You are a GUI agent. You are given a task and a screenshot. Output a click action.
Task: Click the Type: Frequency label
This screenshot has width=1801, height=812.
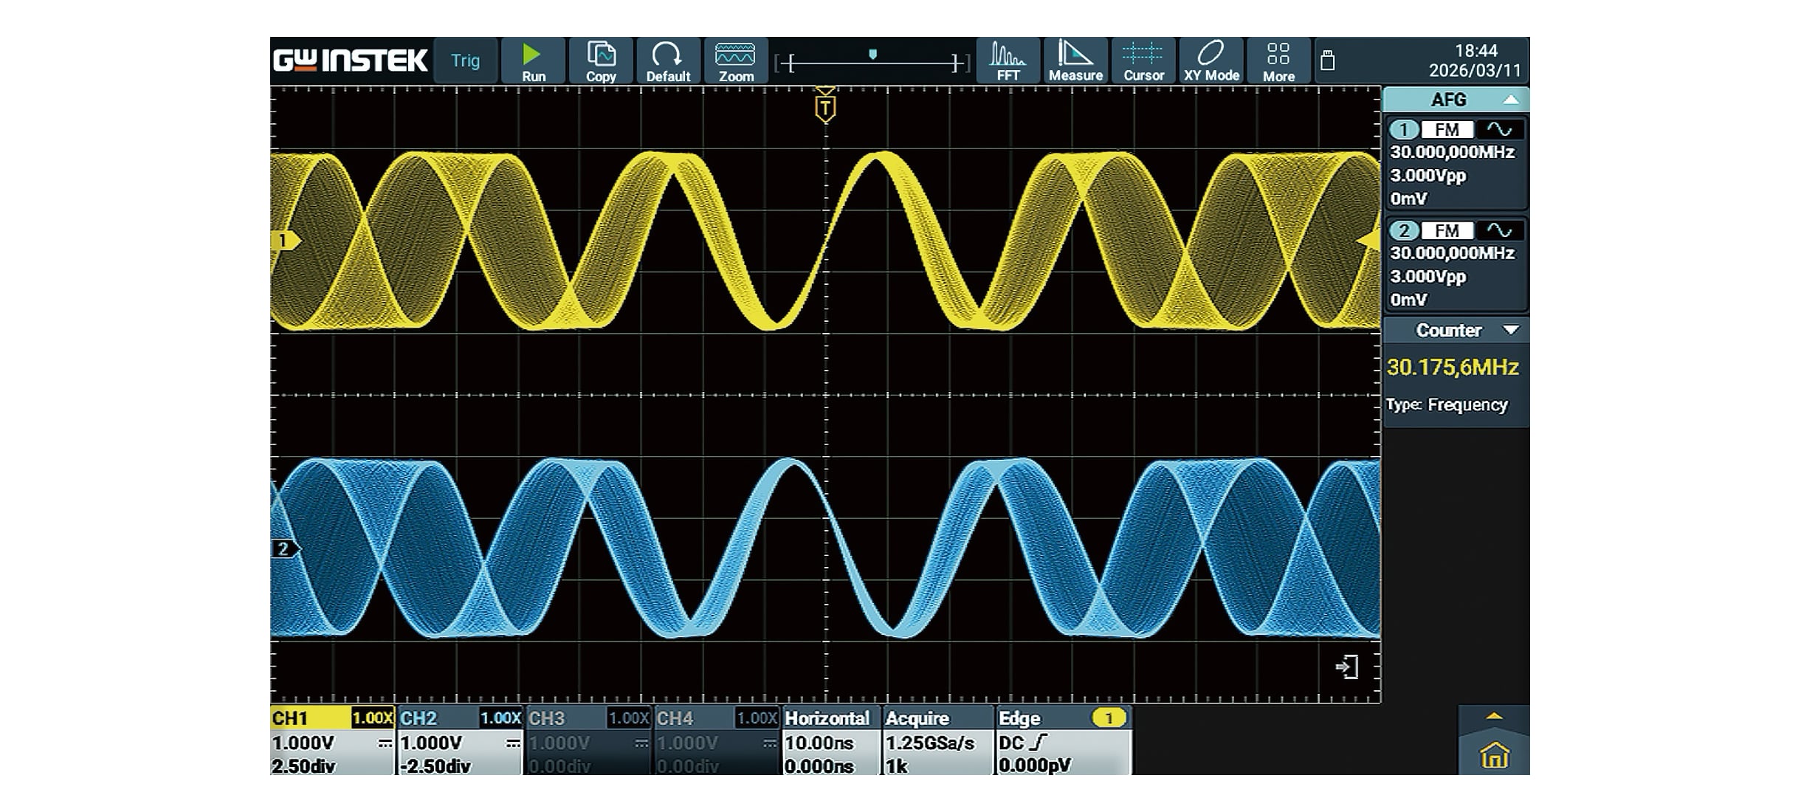tap(1446, 405)
